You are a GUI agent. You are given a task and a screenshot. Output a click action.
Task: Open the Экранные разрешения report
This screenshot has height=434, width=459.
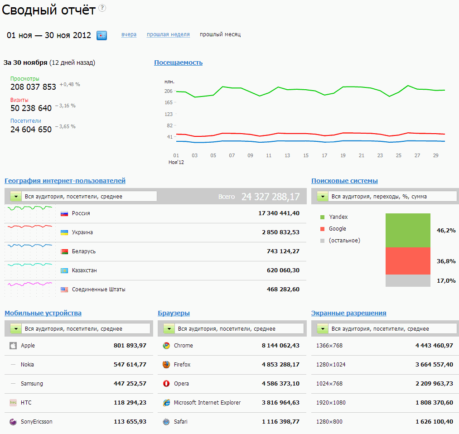point(348,313)
